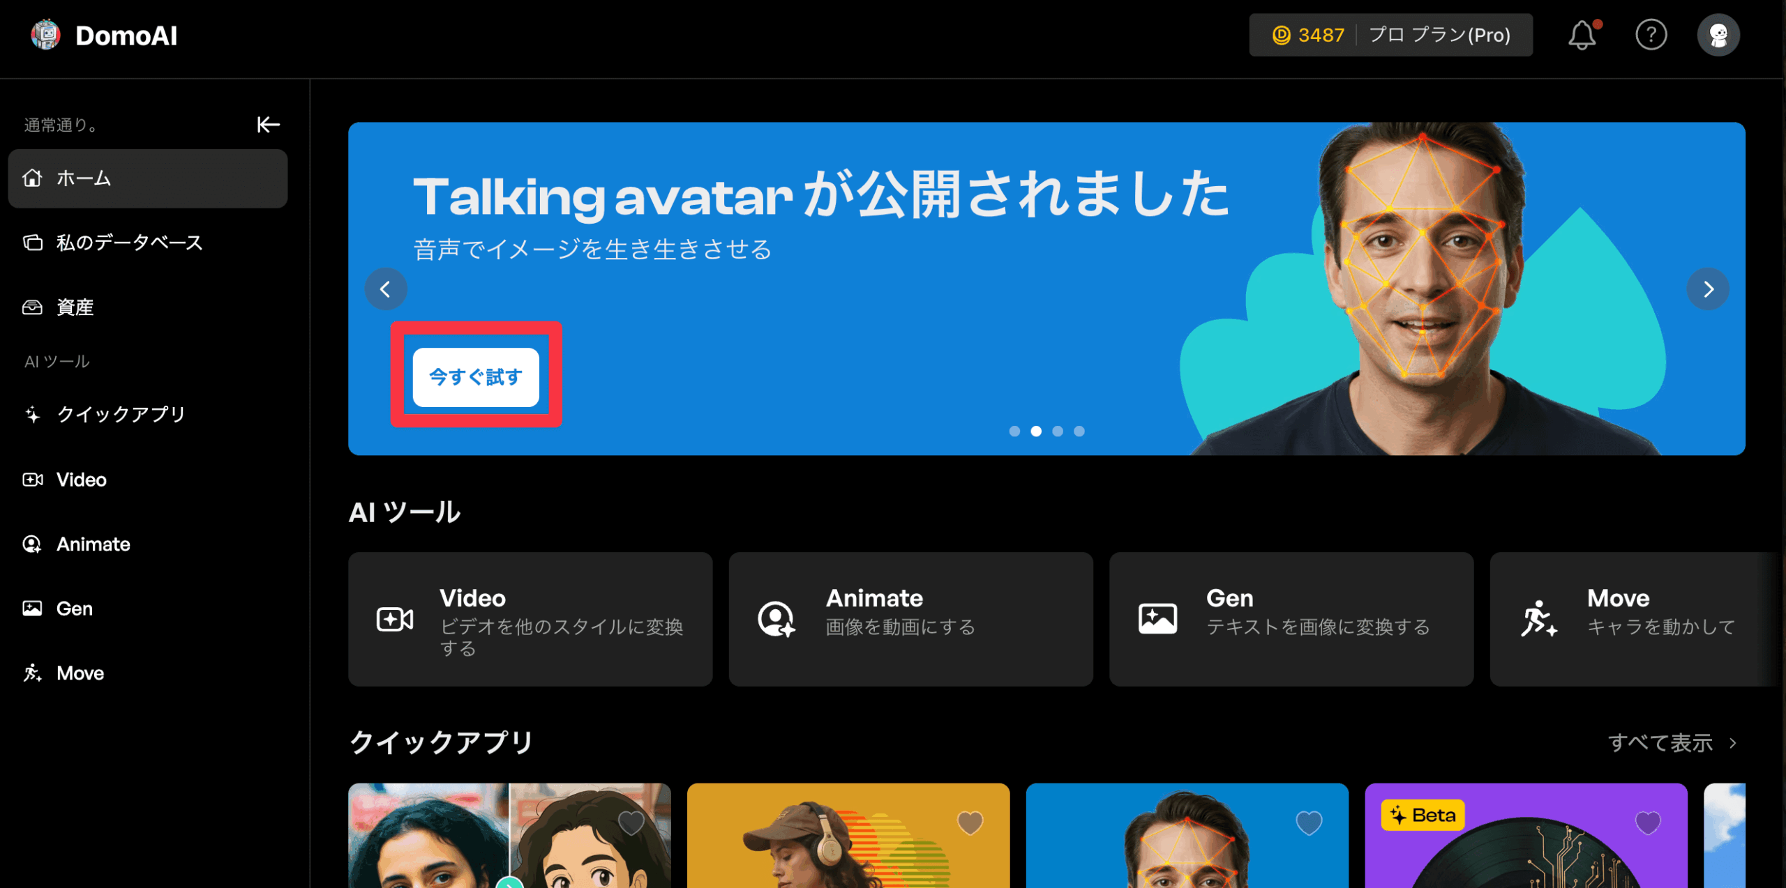1786x888 pixels.
Task: Open the notifications bell
Action: [1582, 35]
